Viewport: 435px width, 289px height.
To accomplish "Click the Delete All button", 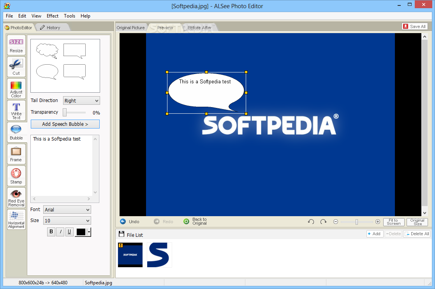I will tap(417, 234).
